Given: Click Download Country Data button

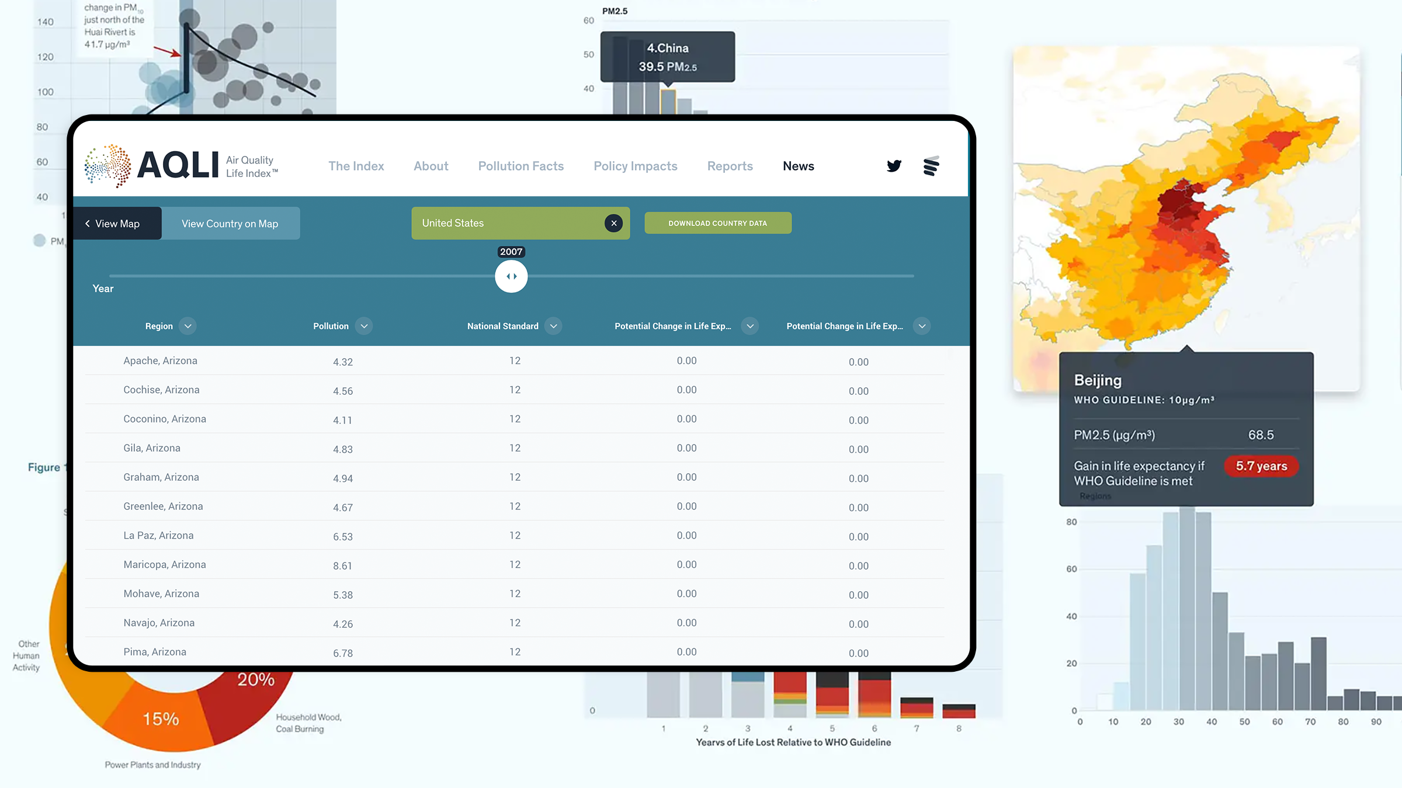Looking at the screenshot, I should pos(718,223).
